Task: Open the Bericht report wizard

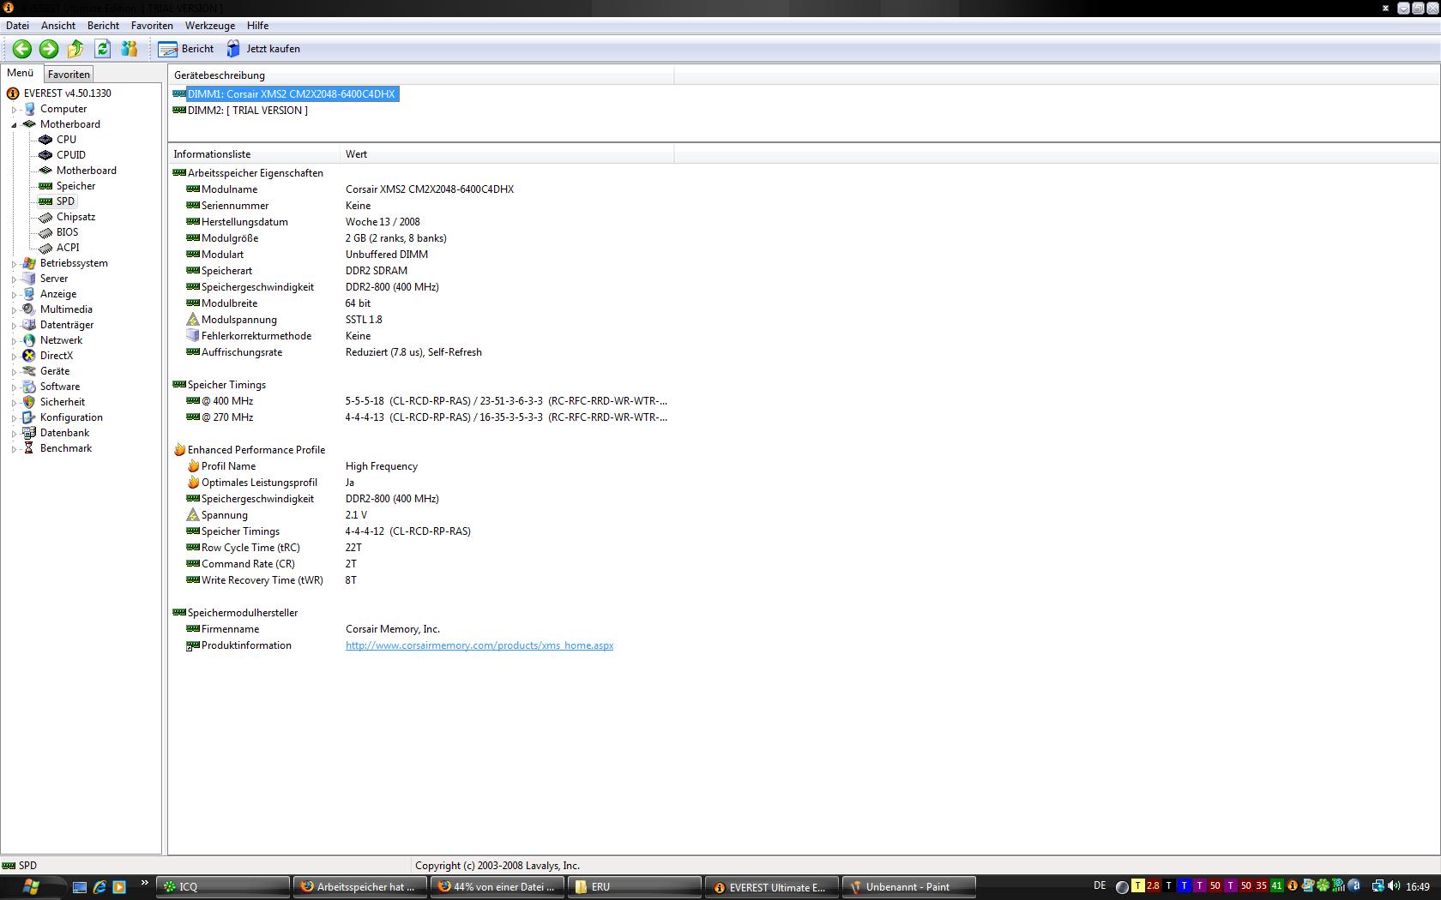Action: pos(186,49)
